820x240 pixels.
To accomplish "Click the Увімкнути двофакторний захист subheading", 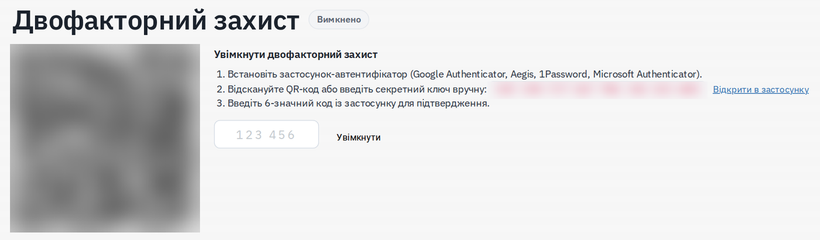I will pos(296,54).
